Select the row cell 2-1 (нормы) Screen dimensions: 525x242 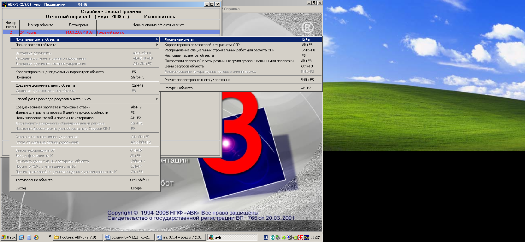coord(41,32)
